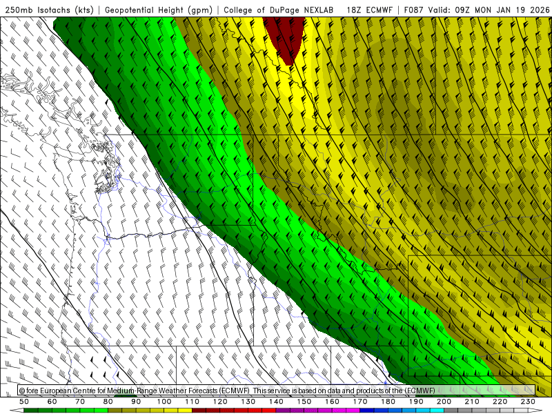Click the legend value 160
This screenshot has width=552, height=414.
[x=332, y=402]
